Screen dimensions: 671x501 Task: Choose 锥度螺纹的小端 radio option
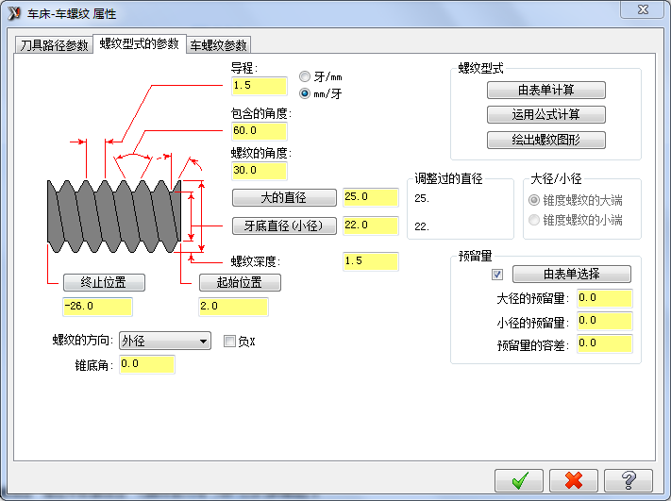(534, 220)
